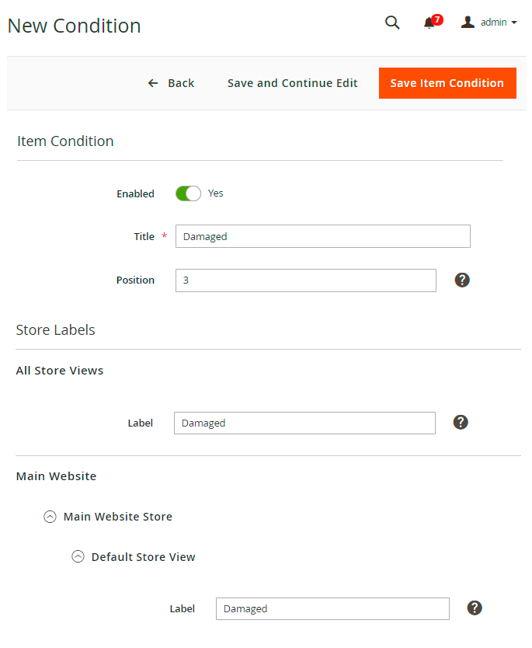Click help icon beside All Store Views label
This screenshot has width=532, height=648.
(461, 422)
